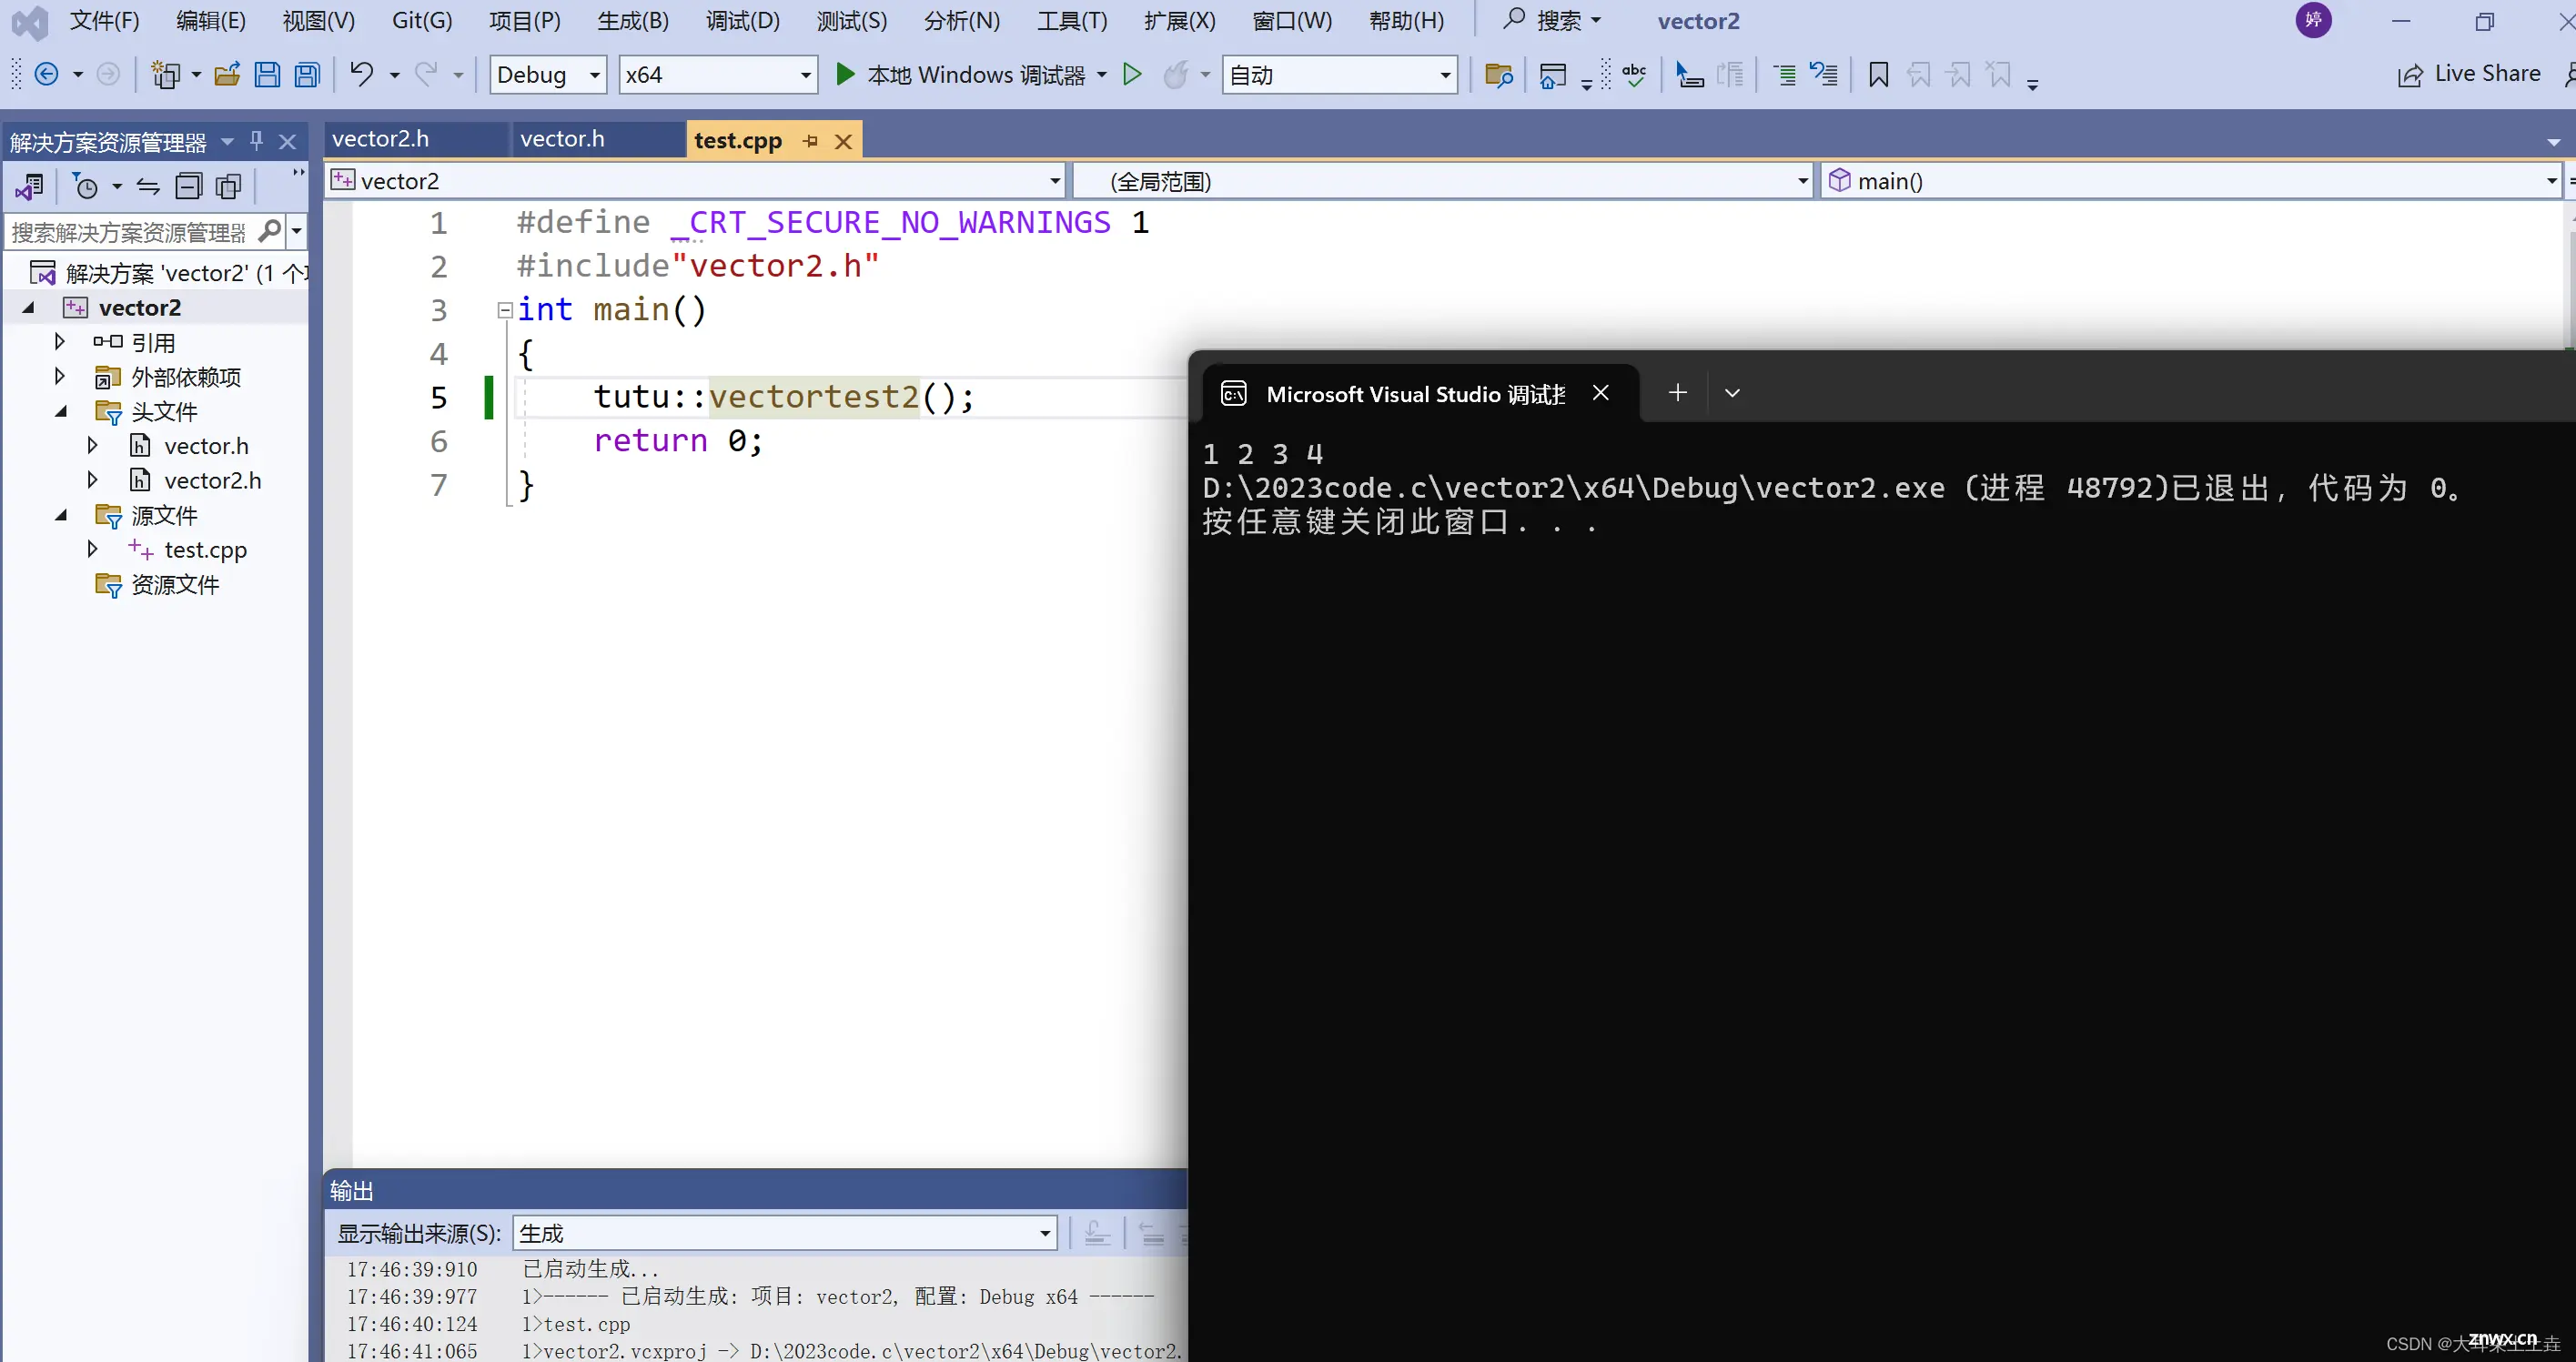Expand the vector.h tree node

[x=93, y=445]
